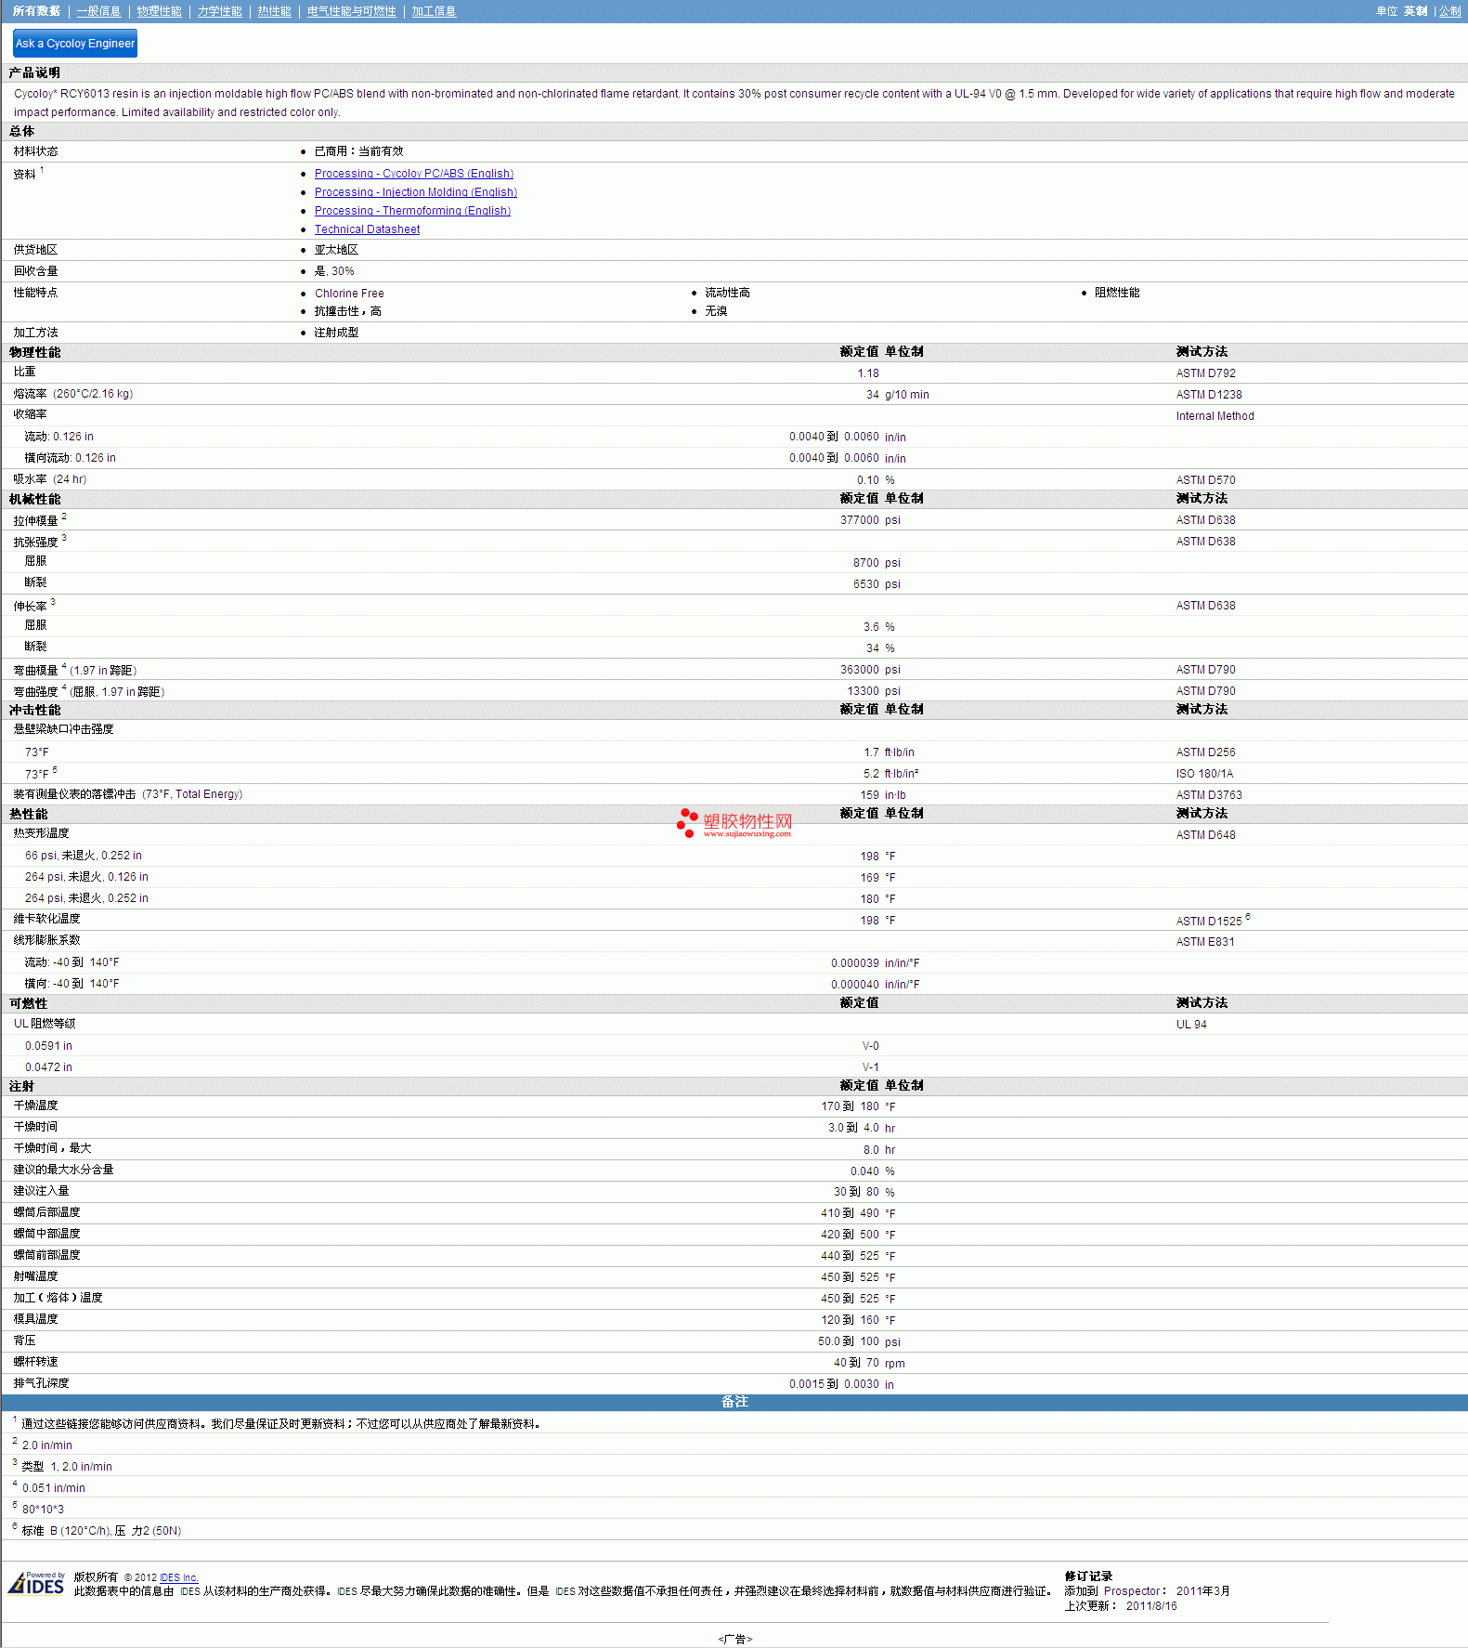Click the ASTM D256 test method
The height and width of the screenshot is (1648, 1468).
click(1205, 752)
